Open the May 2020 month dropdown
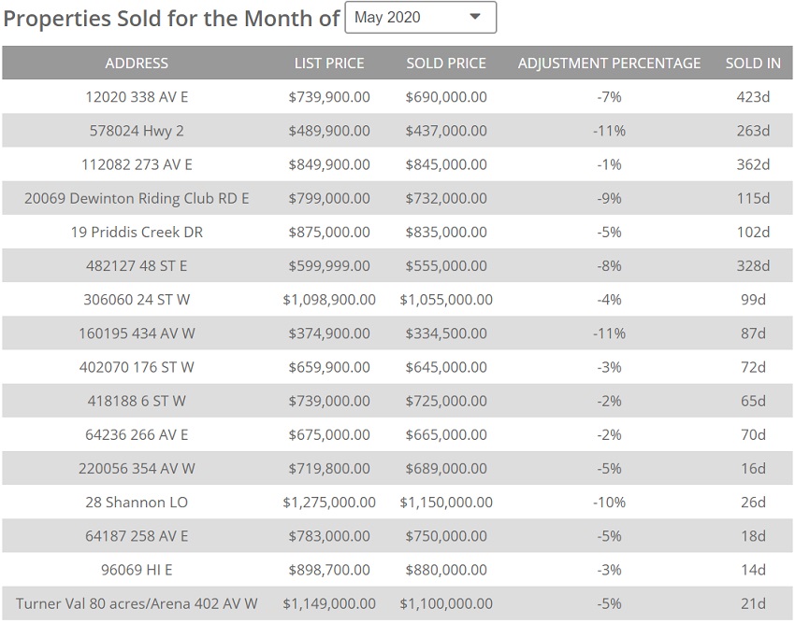Screen dimensions: 795x623 coord(420,18)
